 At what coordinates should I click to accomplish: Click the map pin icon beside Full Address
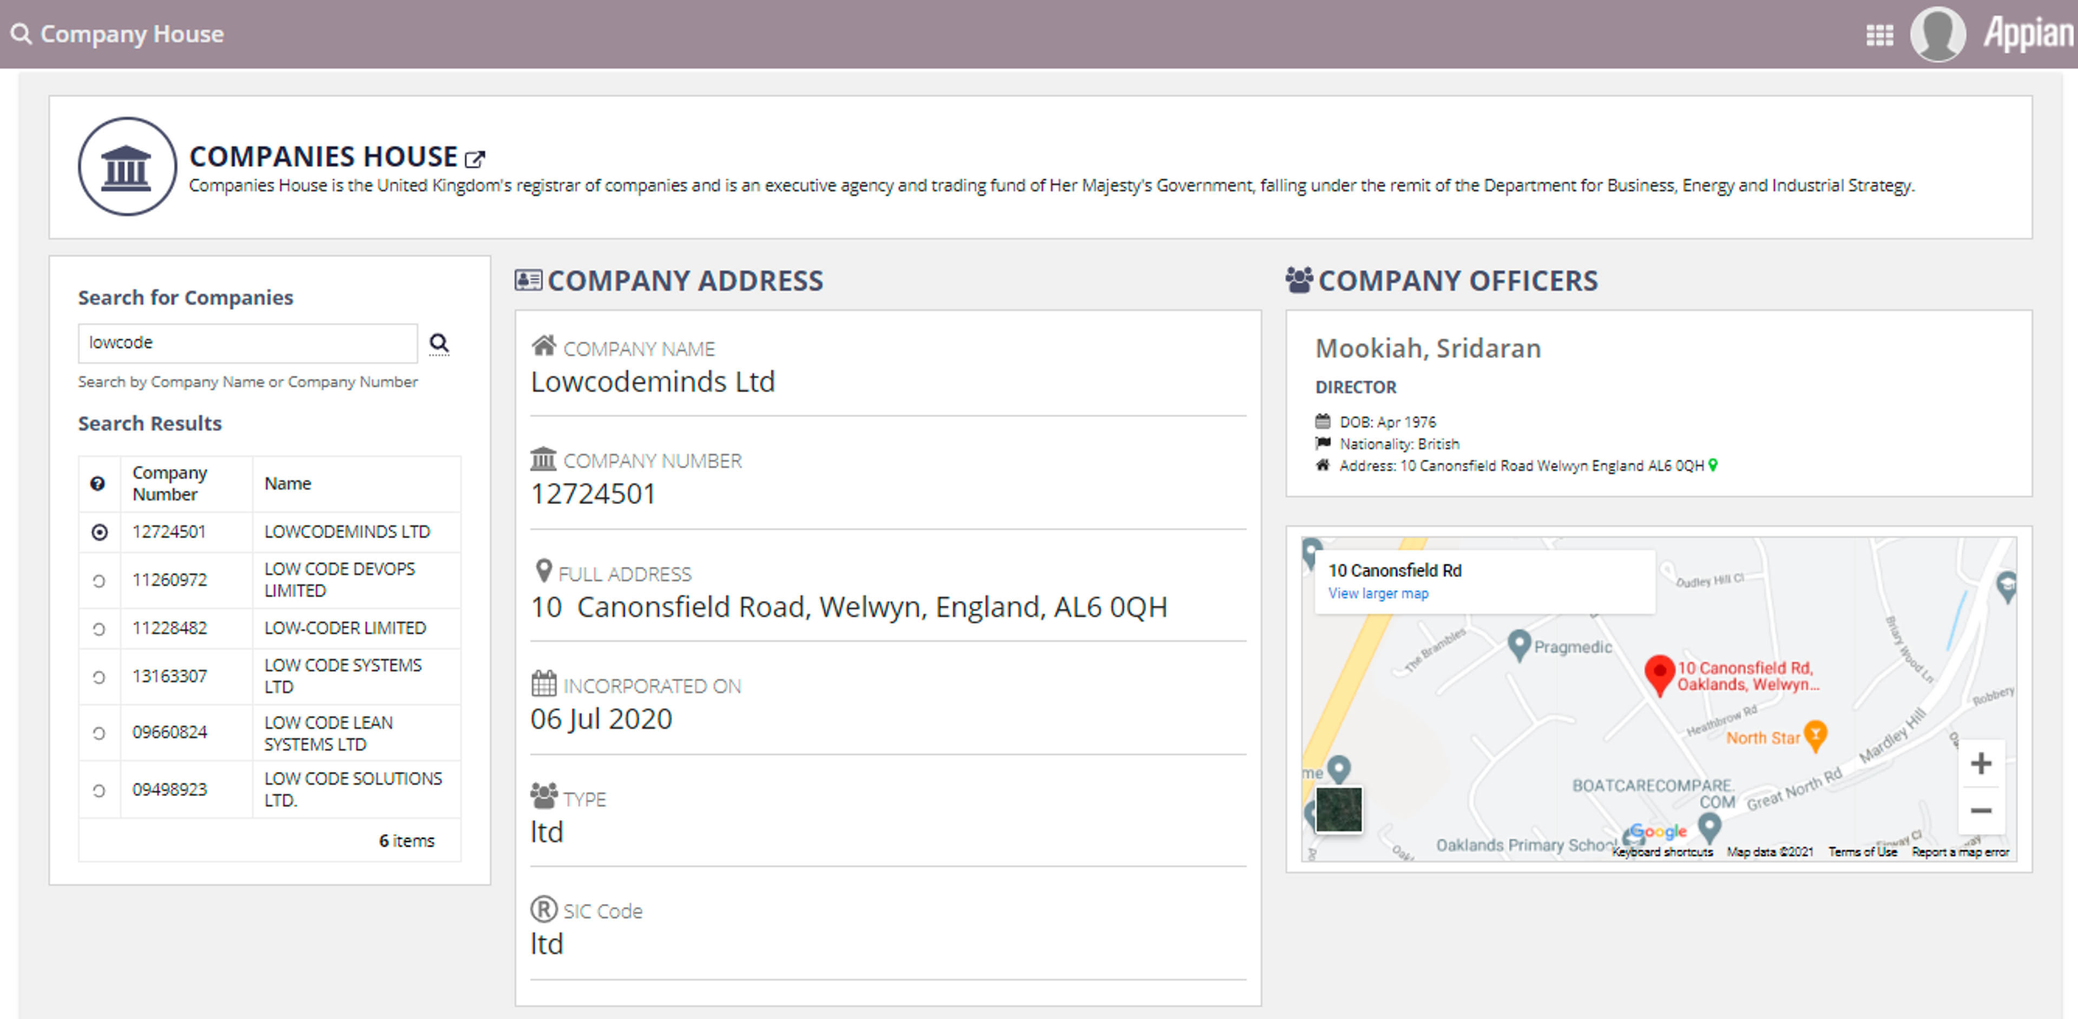(544, 571)
